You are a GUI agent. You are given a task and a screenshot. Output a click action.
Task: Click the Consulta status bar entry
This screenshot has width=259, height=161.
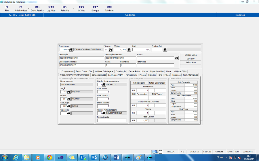[x=219, y=152]
